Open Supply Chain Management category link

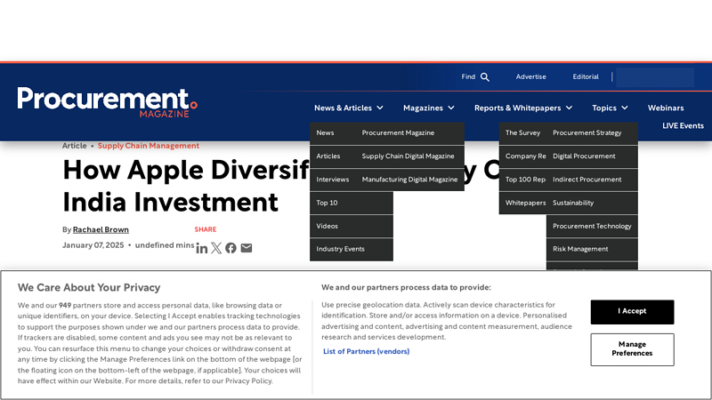(149, 146)
